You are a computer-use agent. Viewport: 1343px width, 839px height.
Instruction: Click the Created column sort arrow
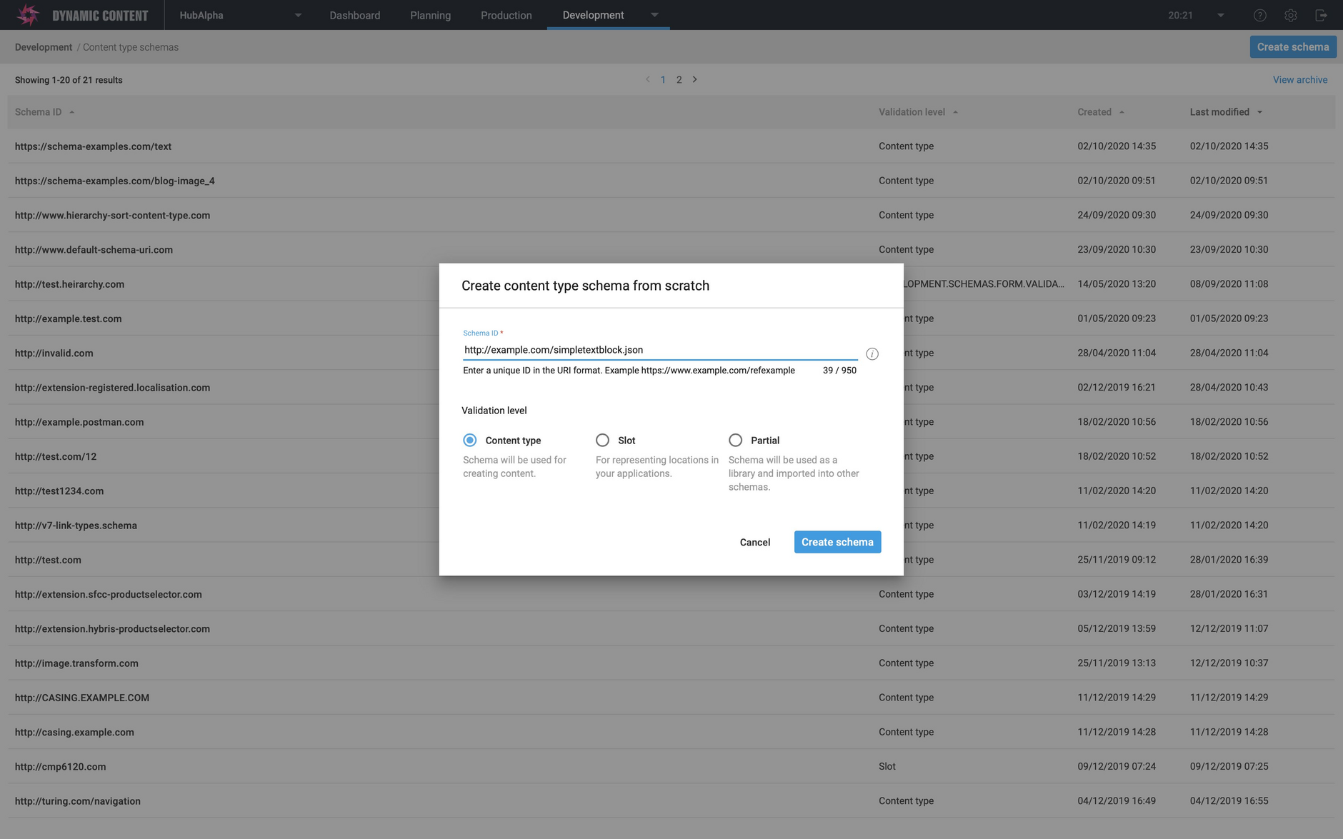point(1121,112)
